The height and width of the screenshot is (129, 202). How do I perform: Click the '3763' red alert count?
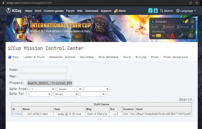point(167,36)
